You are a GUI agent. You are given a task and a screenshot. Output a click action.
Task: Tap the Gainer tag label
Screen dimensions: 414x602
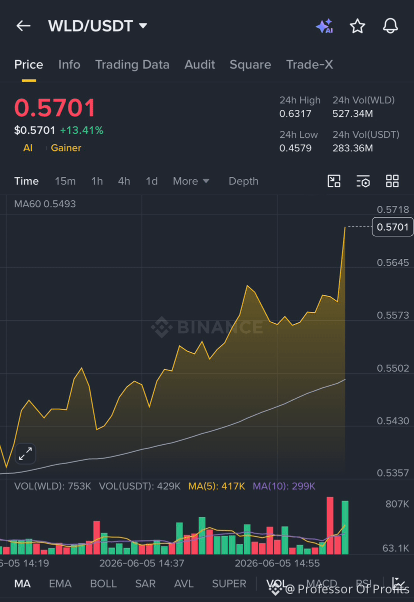(x=66, y=148)
